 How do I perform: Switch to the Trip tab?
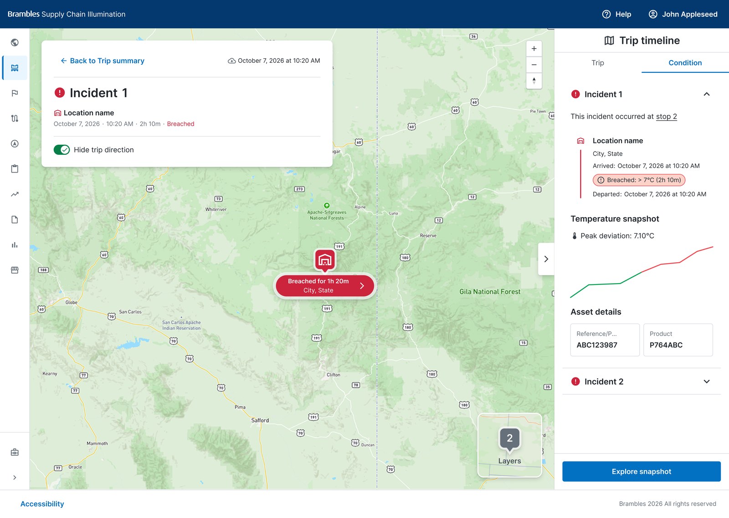[x=598, y=63]
